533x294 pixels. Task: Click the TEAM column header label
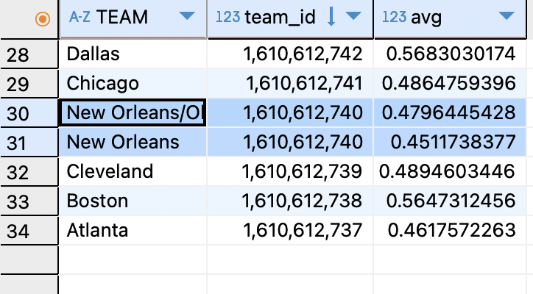[x=122, y=17]
